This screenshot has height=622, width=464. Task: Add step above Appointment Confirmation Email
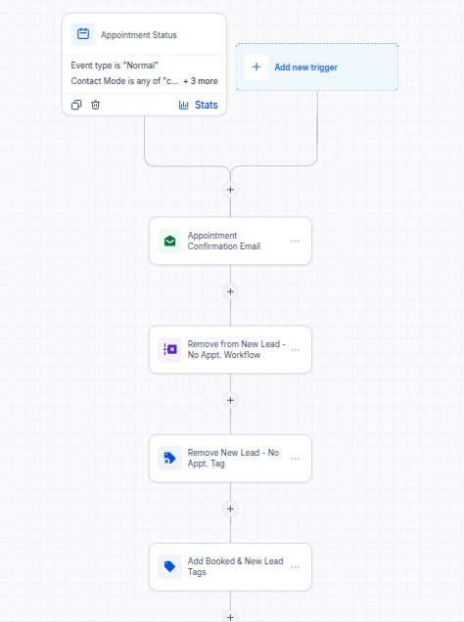[230, 190]
